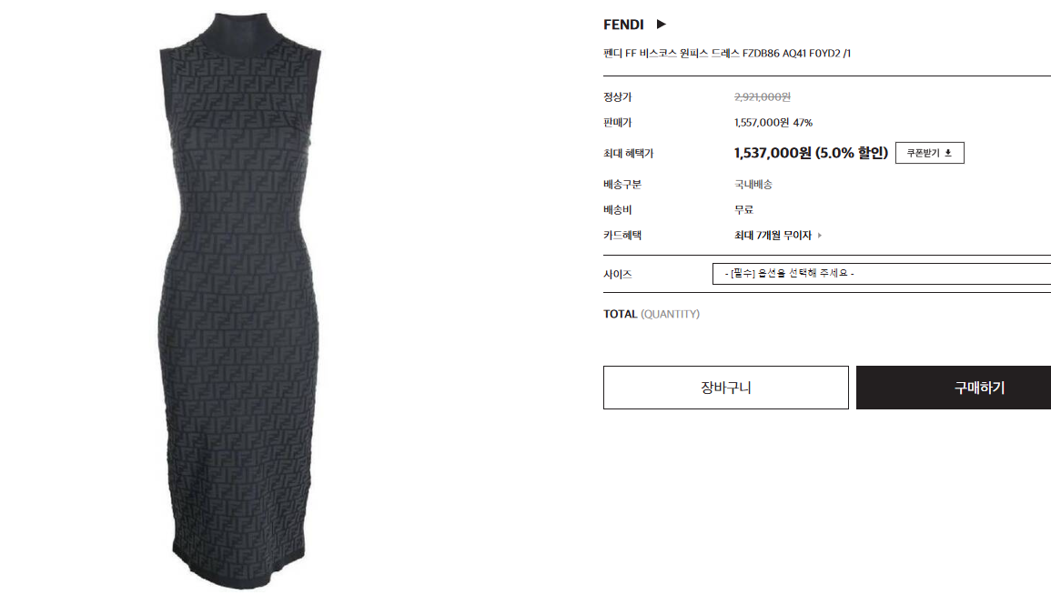Click the small arrow after 무이자
The height and width of the screenshot is (605, 1051).
click(820, 235)
